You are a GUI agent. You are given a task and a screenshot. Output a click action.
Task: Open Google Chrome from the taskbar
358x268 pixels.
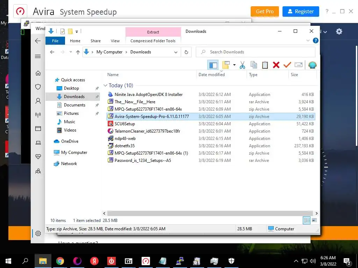[x=60, y=261]
